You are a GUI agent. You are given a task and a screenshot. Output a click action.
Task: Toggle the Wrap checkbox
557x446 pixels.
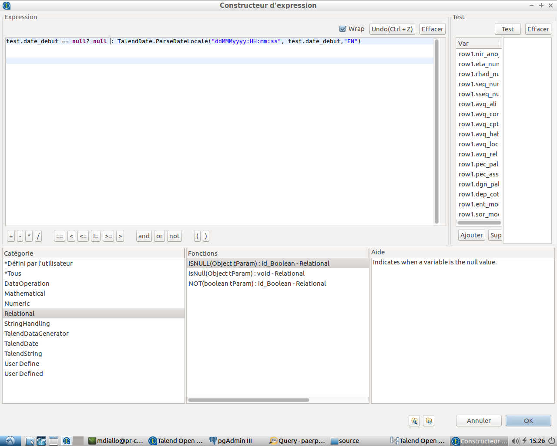coord(342,29)
